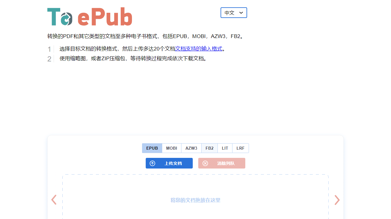This screenshot has height=219, width=391.
Task: Open the 文档支持的输入格式 link
Action: pyautogui.click(x=199, y=49)
